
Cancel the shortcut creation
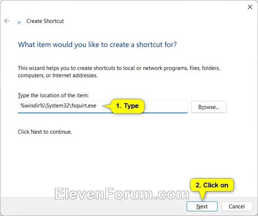(x=237, y=206)
